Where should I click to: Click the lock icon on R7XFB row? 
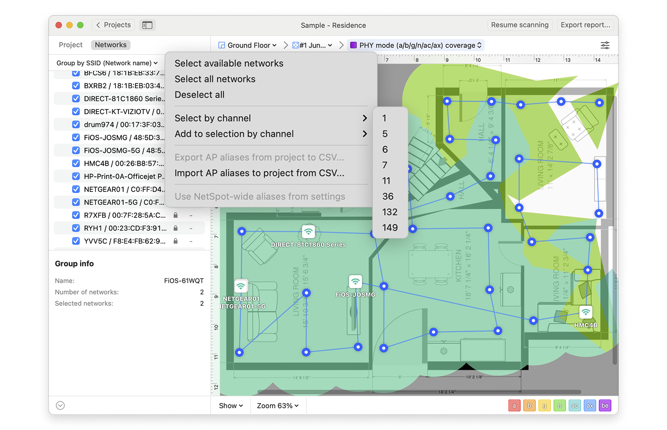(x=175, y=215)
